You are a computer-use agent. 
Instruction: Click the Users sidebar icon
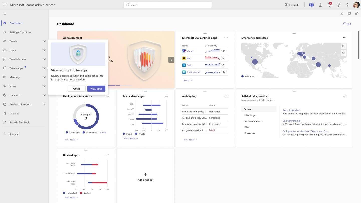[x=5, y=50]
